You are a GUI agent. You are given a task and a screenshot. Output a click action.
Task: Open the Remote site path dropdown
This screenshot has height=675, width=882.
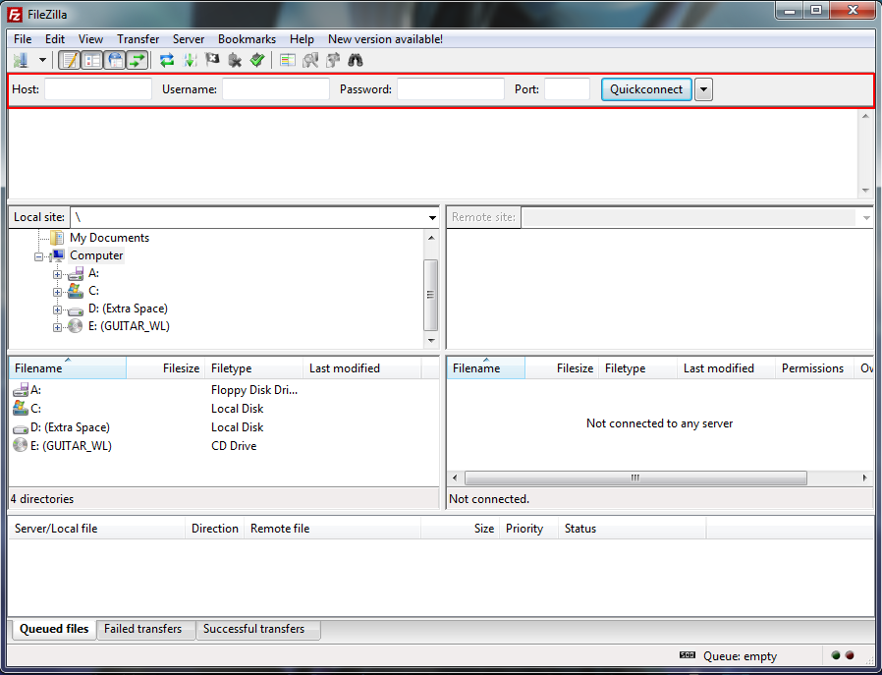(866, 218)
